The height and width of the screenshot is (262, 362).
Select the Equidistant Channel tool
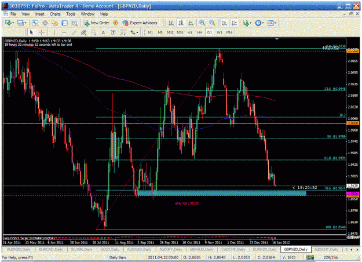click(x=83, y=32)
